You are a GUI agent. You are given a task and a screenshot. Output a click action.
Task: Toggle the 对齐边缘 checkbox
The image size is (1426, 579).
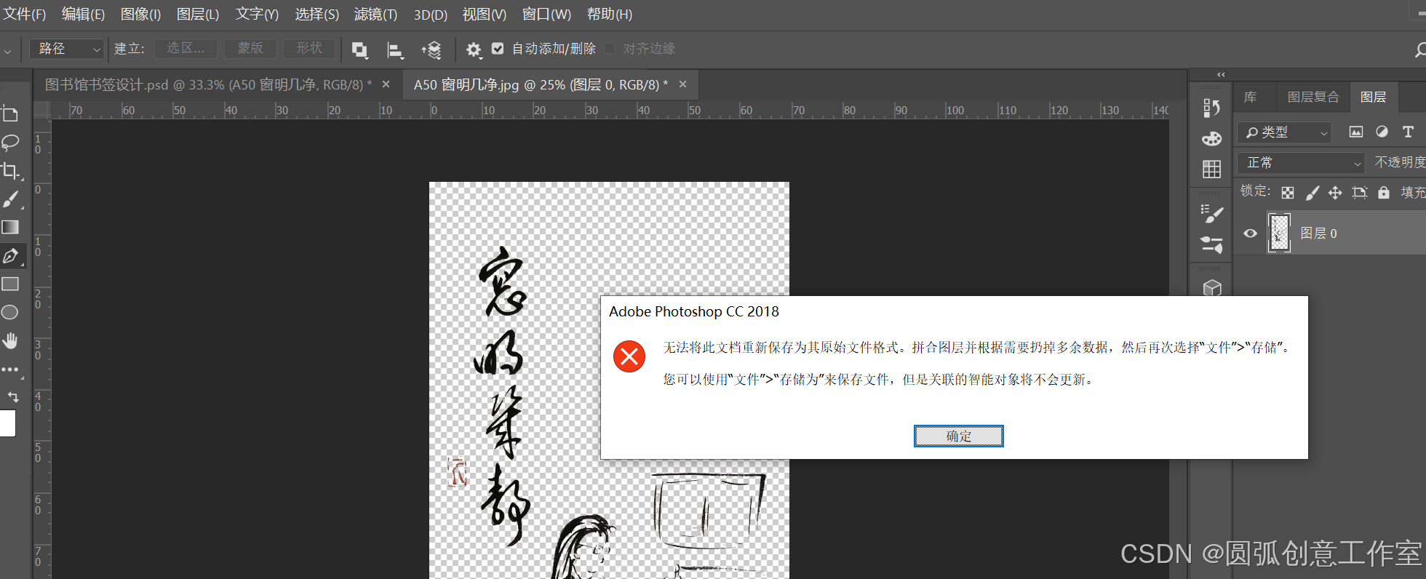pos(610,49)
